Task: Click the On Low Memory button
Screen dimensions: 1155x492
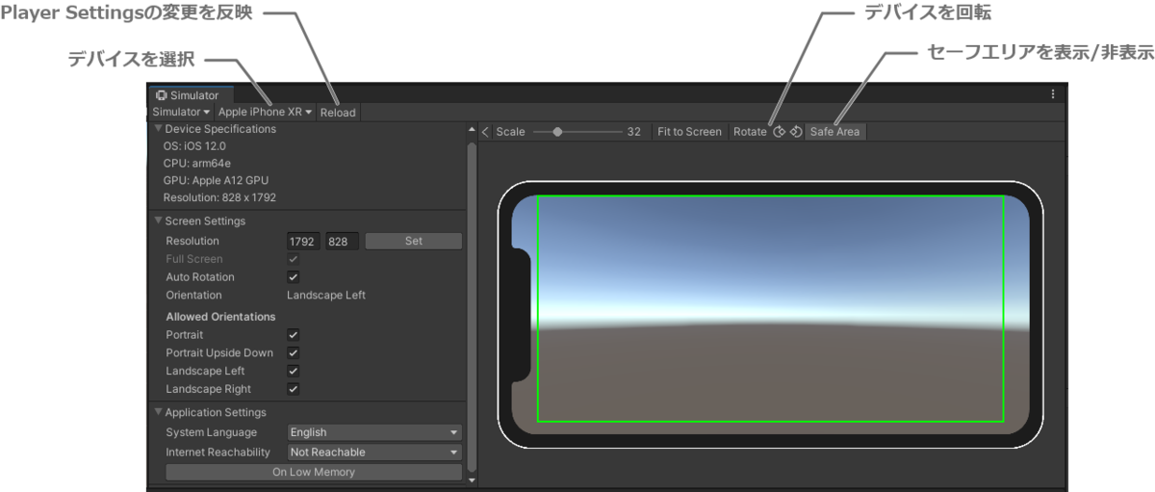Action: pos(314,472)
